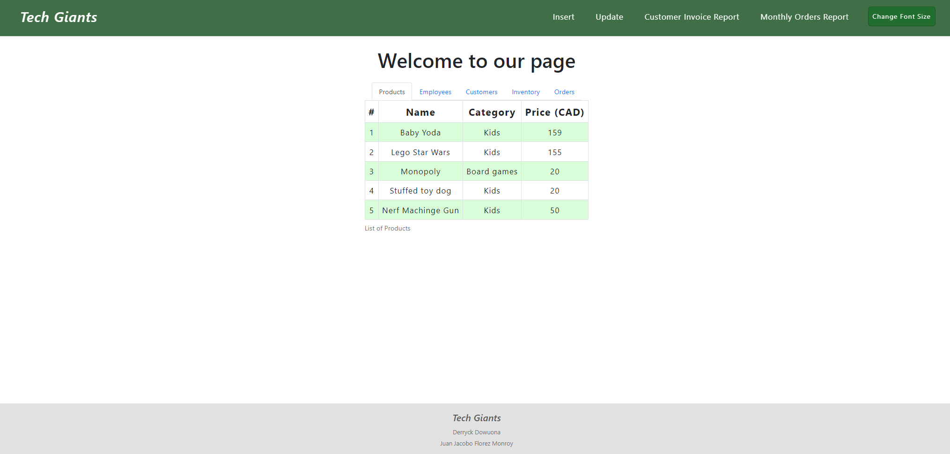Open the Monthly Orders Report
Viewport: 950px width, 454px height.
(x=804, y=17)
